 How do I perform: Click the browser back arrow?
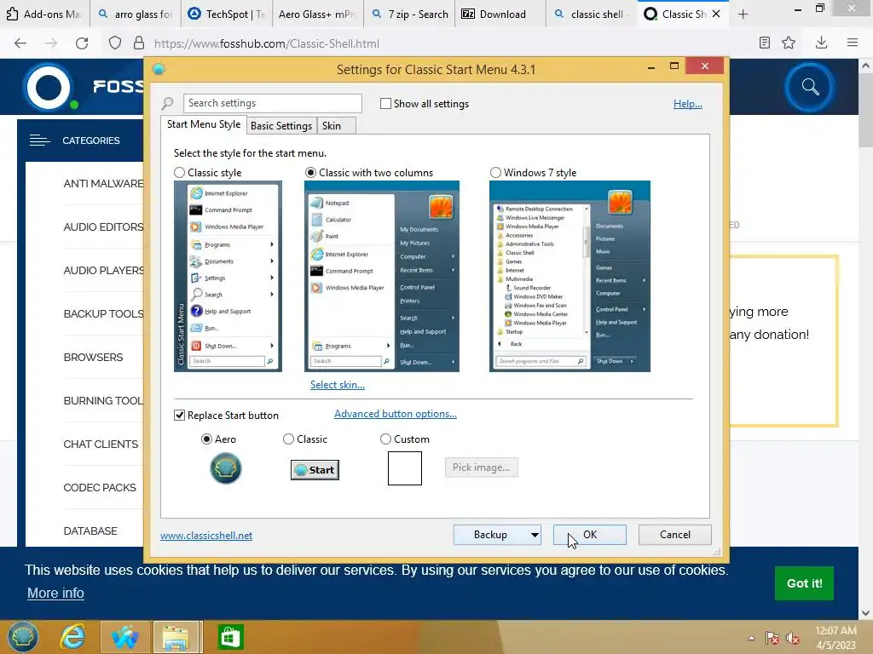20,43
